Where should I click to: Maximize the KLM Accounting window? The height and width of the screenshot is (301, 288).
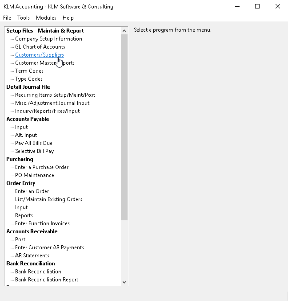(x=257, y=7)
